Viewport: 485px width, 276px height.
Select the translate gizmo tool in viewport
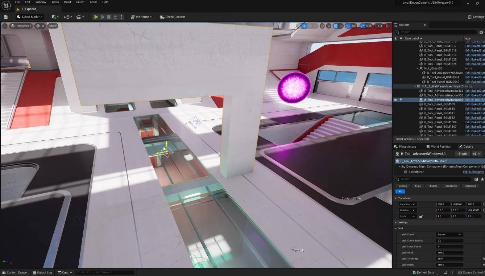304,26
